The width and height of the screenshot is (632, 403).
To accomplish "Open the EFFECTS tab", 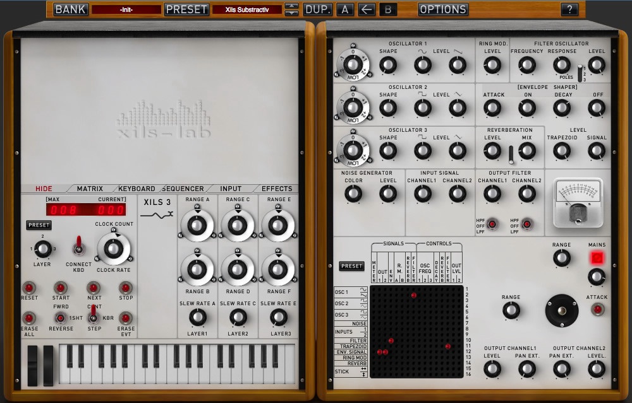I will pos(277,189).
